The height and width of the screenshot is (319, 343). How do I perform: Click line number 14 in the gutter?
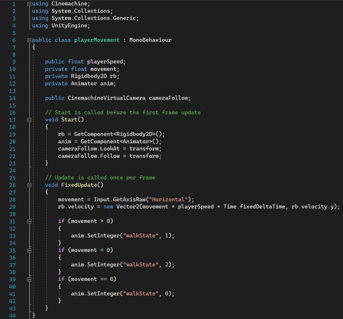coord(12,98)
